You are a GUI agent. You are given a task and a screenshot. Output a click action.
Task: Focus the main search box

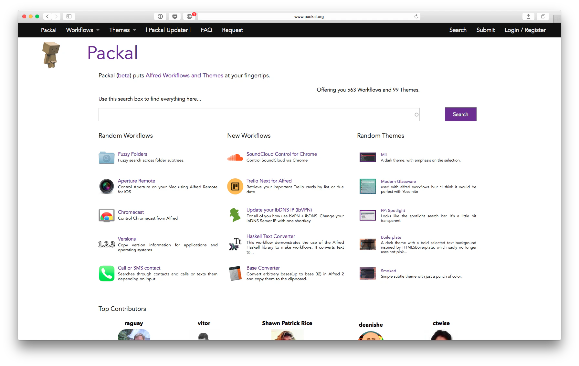click(259, 114)
